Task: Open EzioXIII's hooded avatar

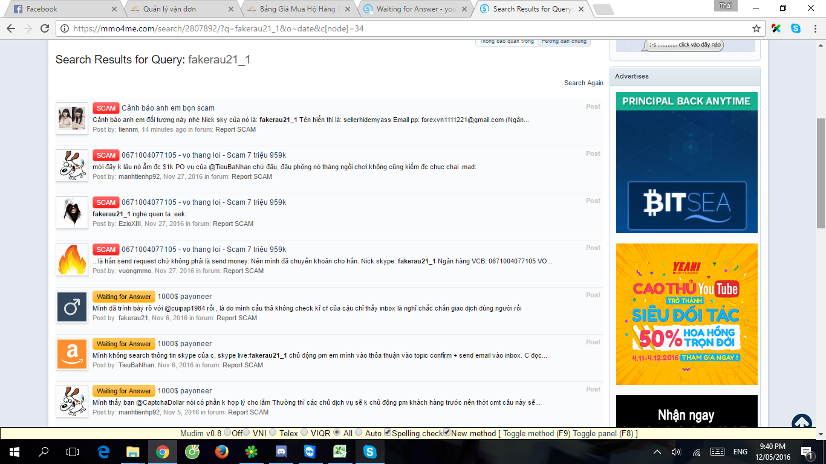Action: click(x=72, y=213)
